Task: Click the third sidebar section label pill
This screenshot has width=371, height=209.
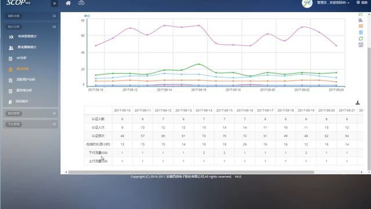Action: tap(13, 114)
